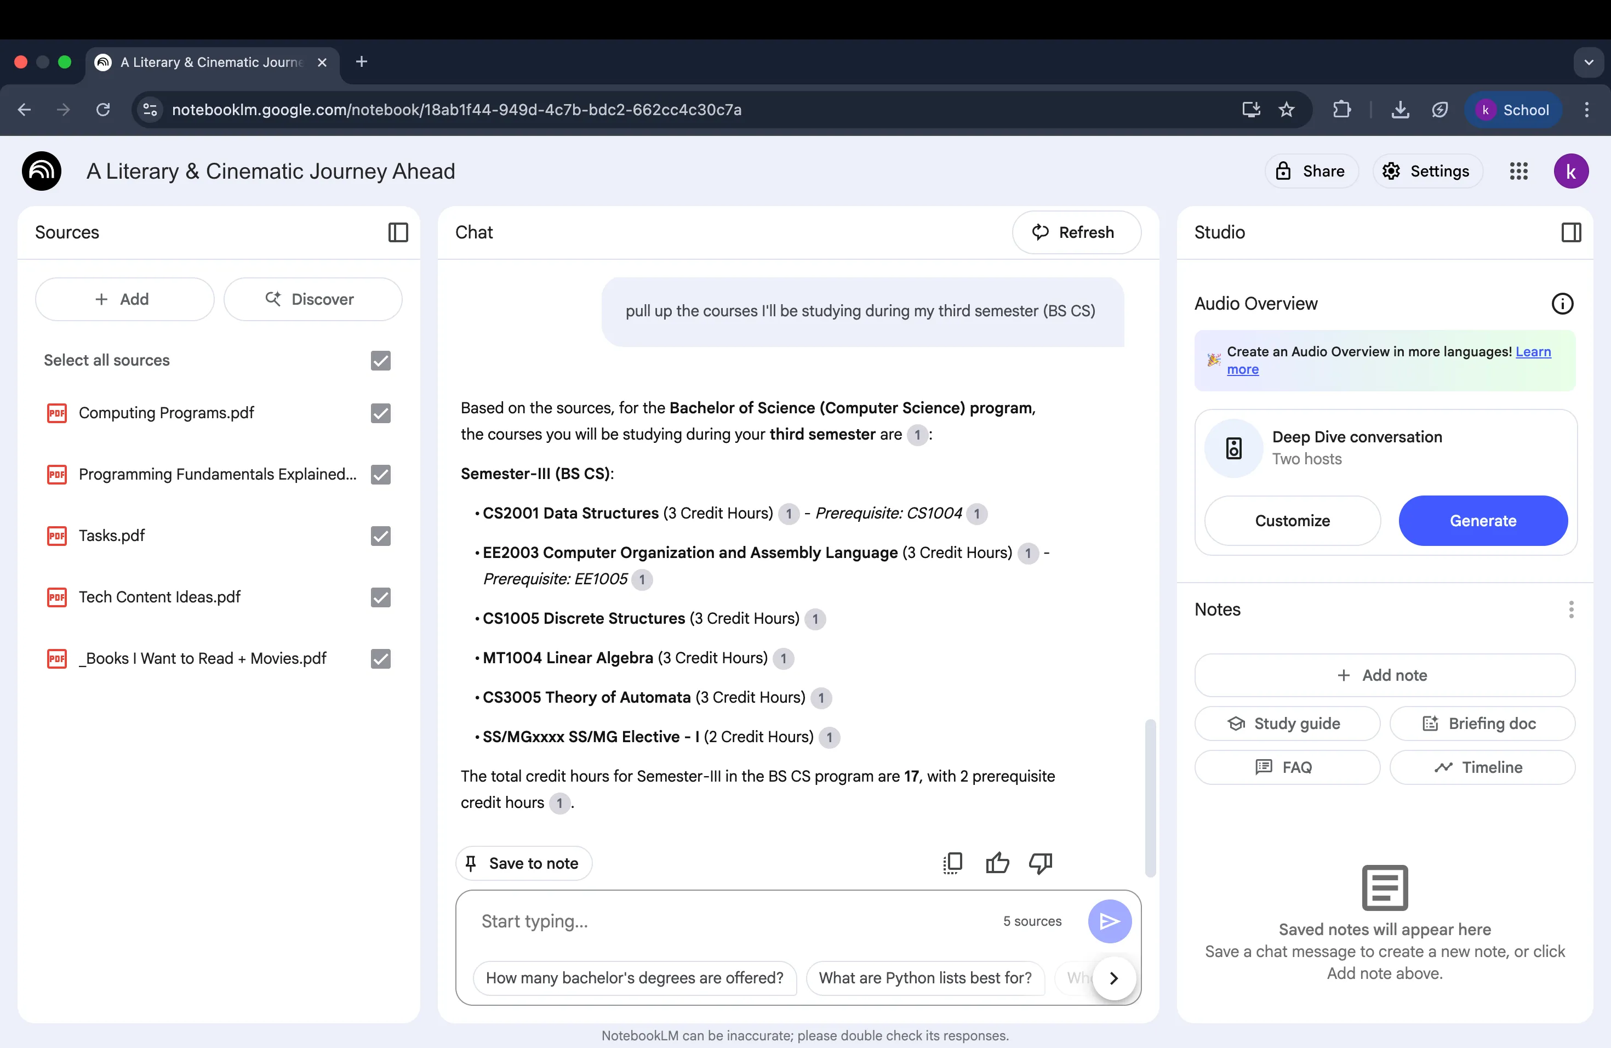Click Audio Overview info icon
The width and height of the screenshot is (1611, 1048).
[1562, 303]
